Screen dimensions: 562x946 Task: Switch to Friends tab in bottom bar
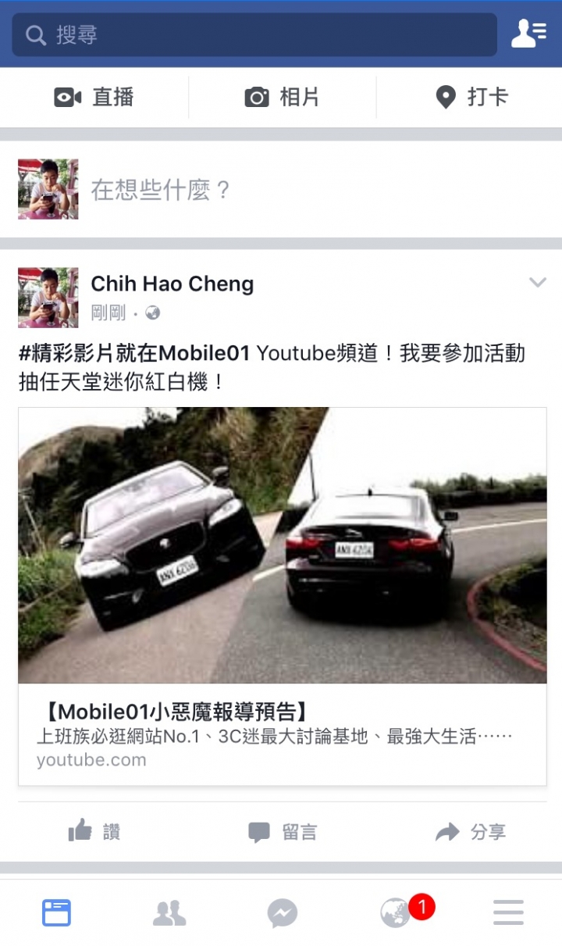[x=169, y=912]
